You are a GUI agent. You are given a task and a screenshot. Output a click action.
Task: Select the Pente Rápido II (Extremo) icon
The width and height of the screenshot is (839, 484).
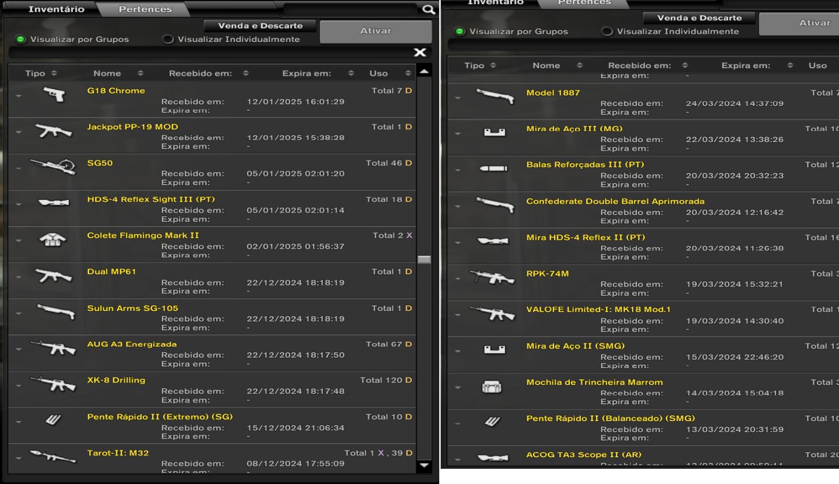(53, 420)
